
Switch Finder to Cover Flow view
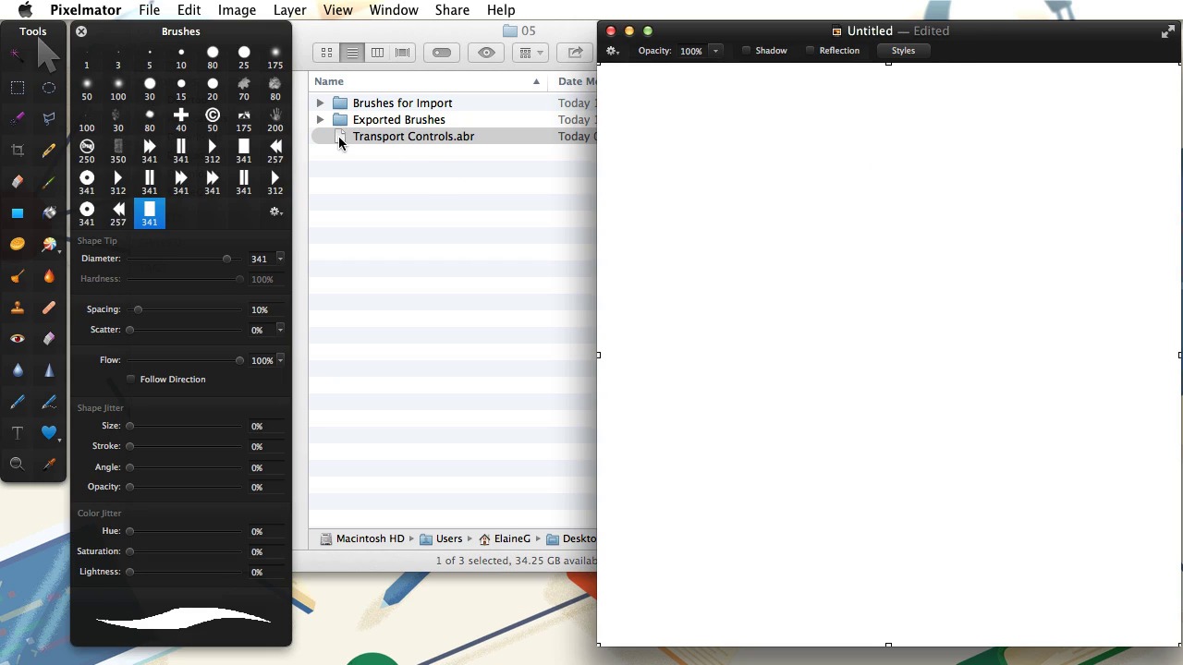point(402,53)
